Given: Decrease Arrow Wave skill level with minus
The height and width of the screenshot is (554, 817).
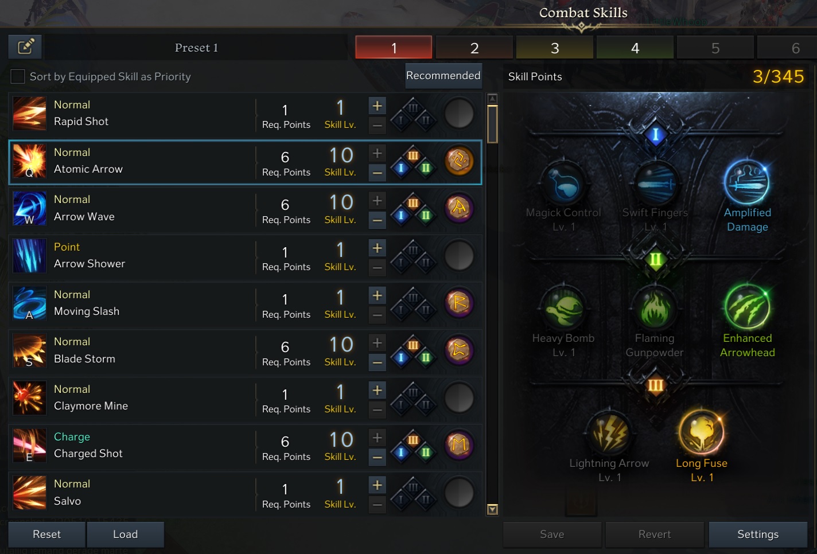Looking at the screenshot, I should click(x=377, y=220).
